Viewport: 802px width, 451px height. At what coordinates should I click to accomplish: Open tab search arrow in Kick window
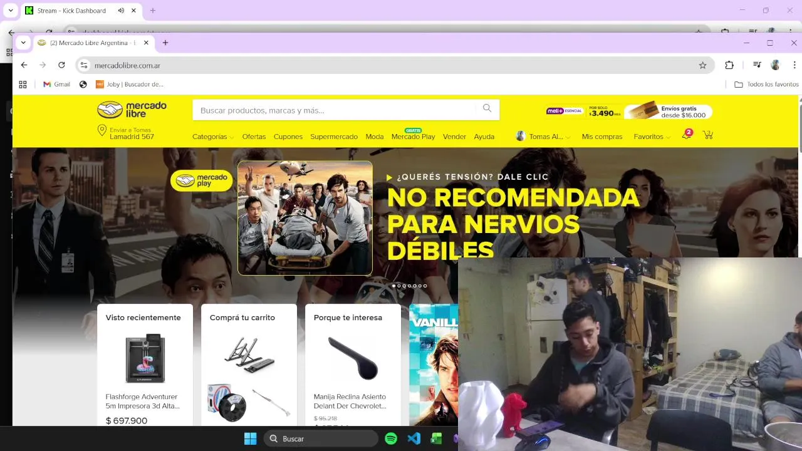[x=11, y=11]
